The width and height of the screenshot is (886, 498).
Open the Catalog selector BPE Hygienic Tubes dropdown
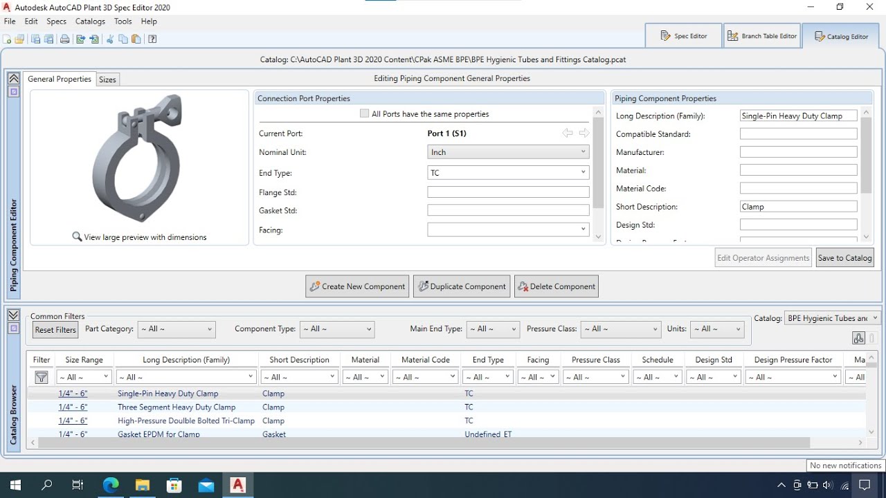[833, 318]
